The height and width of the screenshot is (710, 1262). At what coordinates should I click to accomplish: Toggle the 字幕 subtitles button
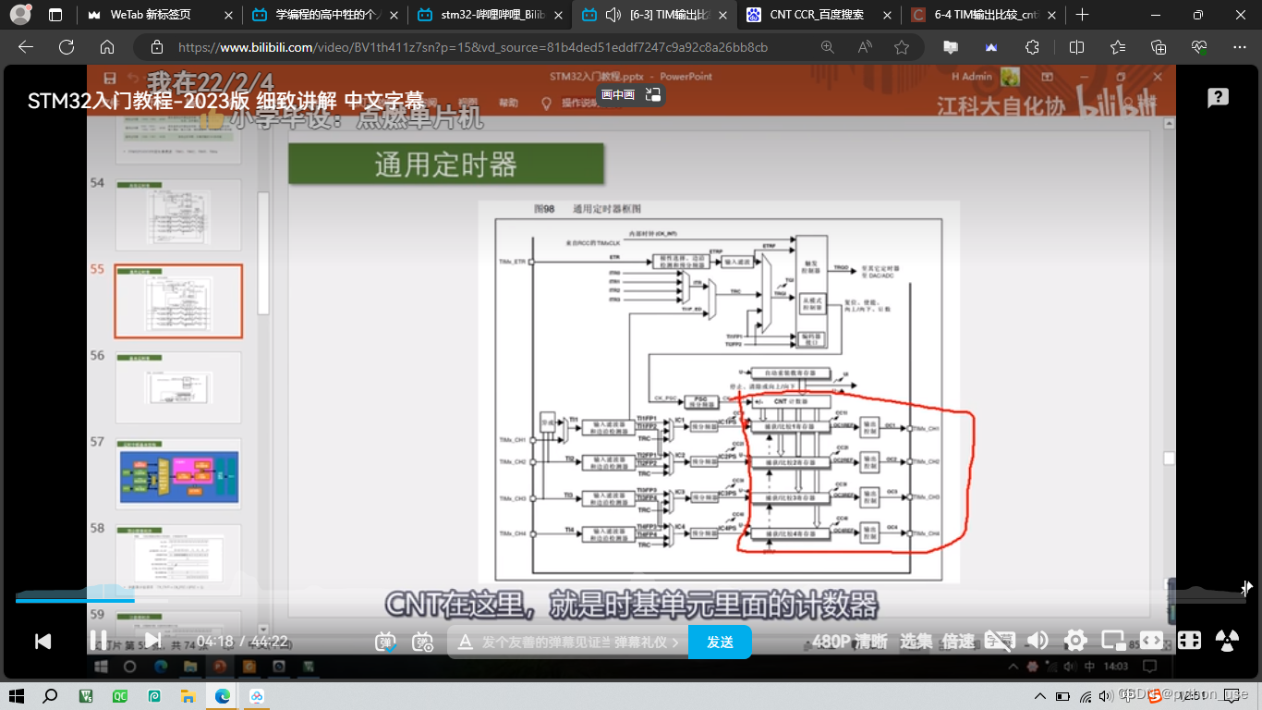click(x=1000, y=641)
